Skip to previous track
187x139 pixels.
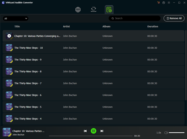tap(85, 131)
